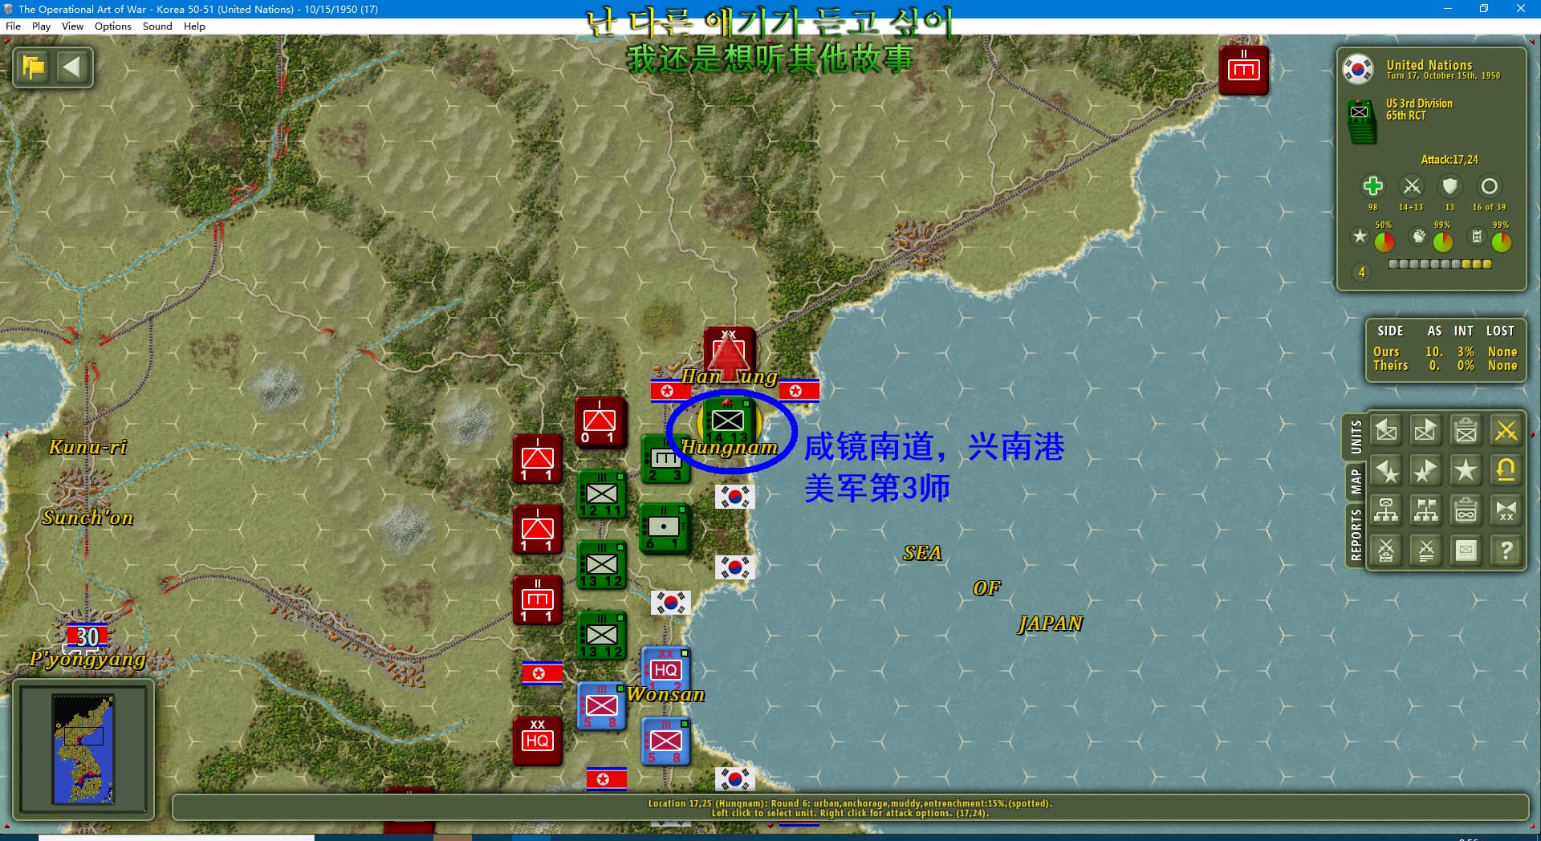Viewport: 1541px width, 841px height.
Task: Click the South Korean flag in info panel
Action: pos(1358,70)
